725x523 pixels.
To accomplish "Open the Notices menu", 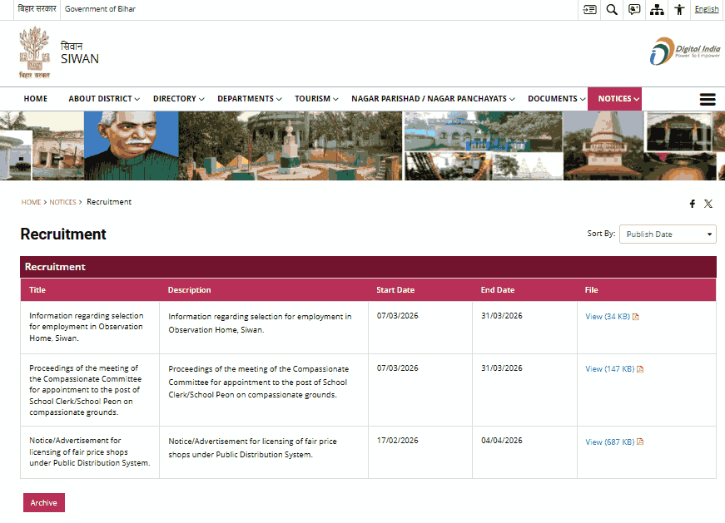I will (x=618, y=99).
